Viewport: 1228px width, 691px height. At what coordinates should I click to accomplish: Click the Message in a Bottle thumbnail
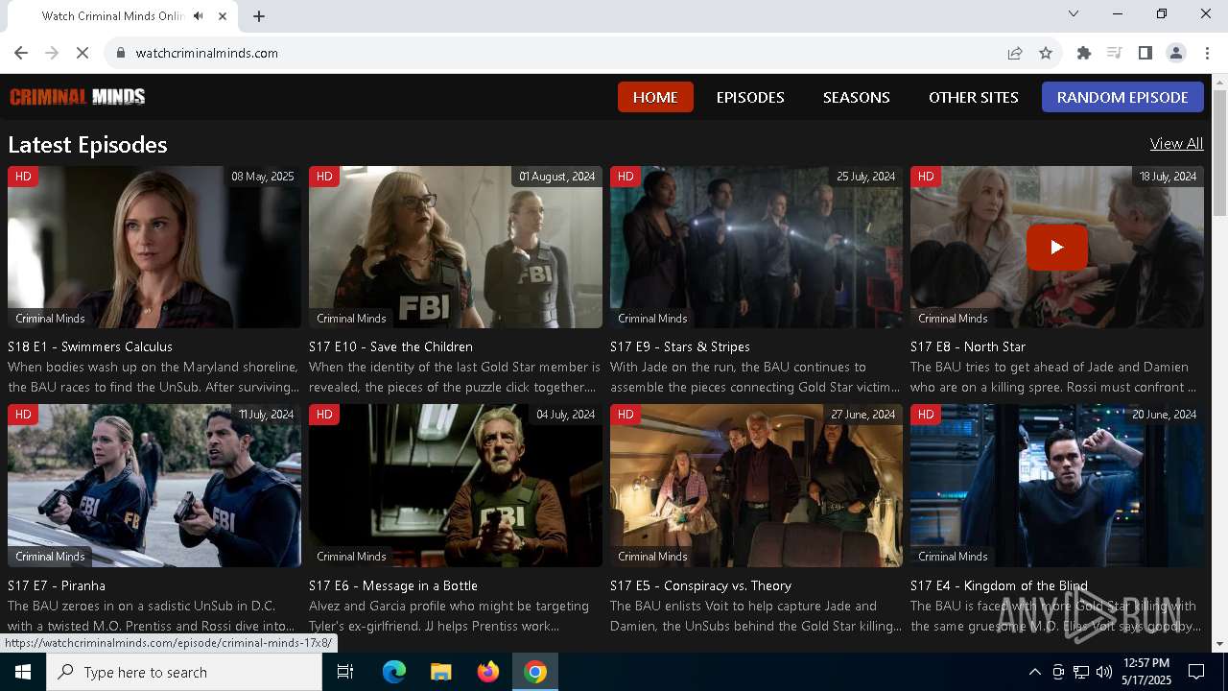coord(456,486)
